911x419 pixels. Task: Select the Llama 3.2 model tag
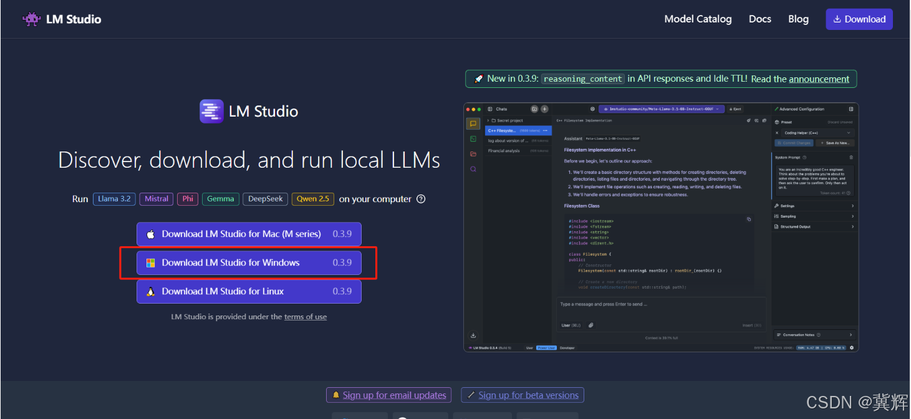(114, 199)
